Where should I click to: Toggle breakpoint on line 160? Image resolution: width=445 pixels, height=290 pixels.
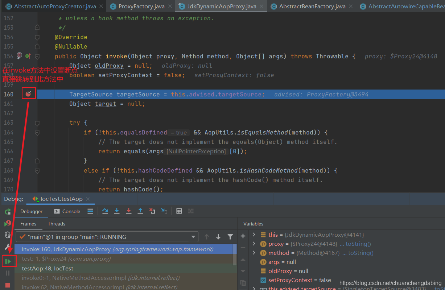click(29, 94)
